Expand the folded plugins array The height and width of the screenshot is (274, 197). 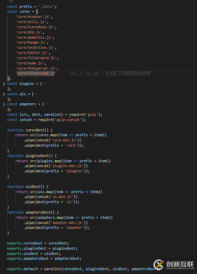4,84
